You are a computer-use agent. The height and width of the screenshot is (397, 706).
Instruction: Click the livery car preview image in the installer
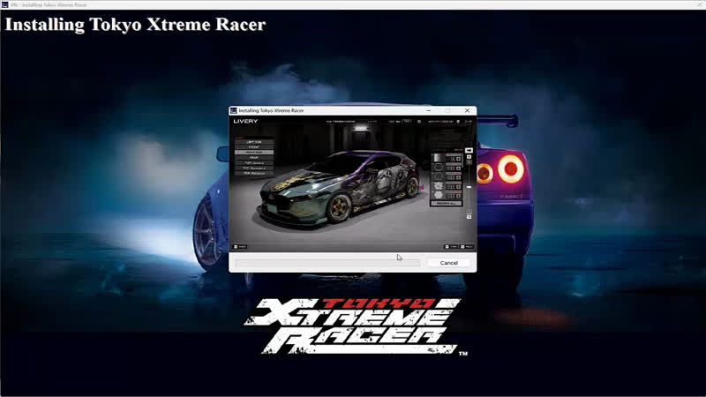click(x=352, y=184)
